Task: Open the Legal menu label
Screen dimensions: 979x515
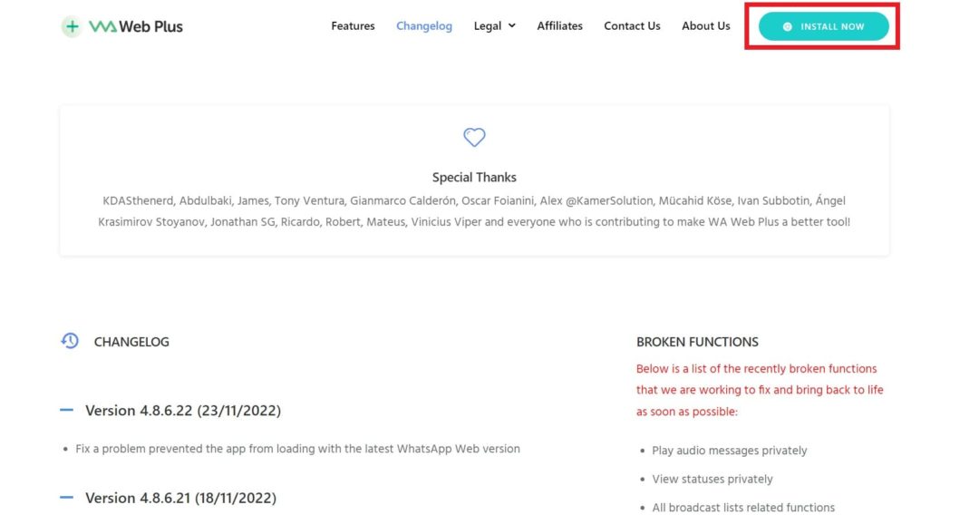Action: (x=487, y=26)
